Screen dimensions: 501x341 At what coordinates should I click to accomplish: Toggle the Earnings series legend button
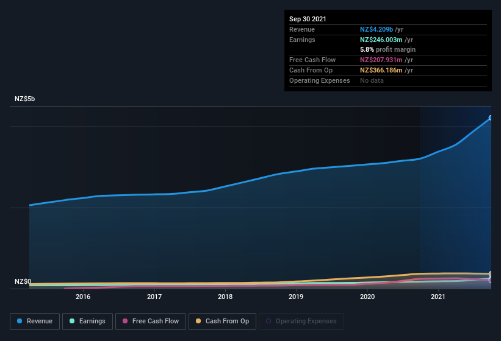87,322
